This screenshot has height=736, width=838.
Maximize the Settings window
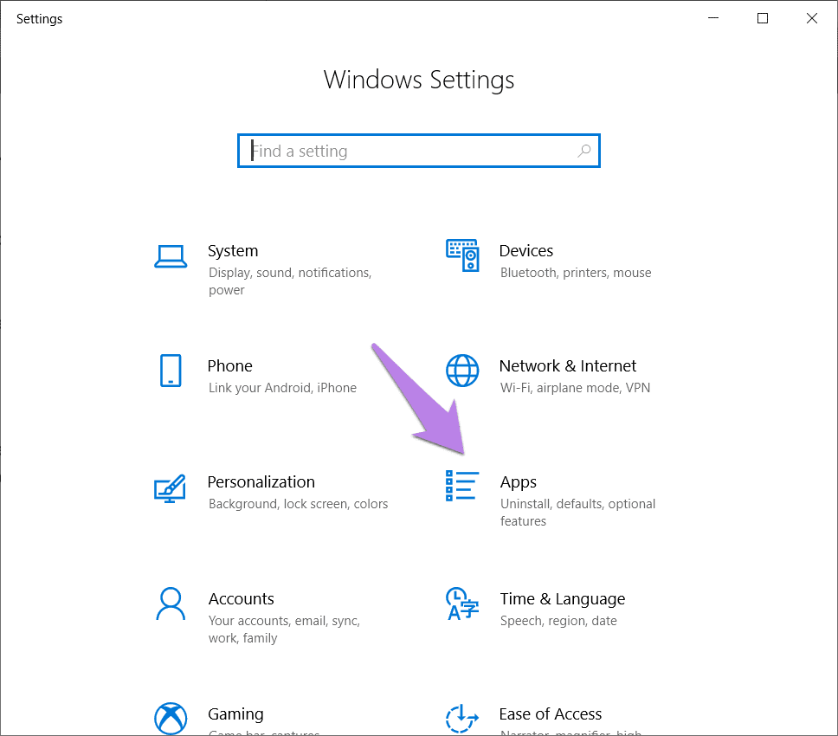[x=763, y=19]
